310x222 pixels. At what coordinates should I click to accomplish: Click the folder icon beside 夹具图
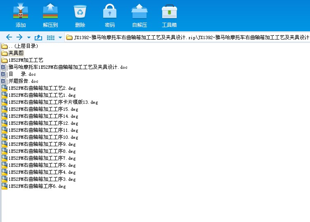point(5,53)
